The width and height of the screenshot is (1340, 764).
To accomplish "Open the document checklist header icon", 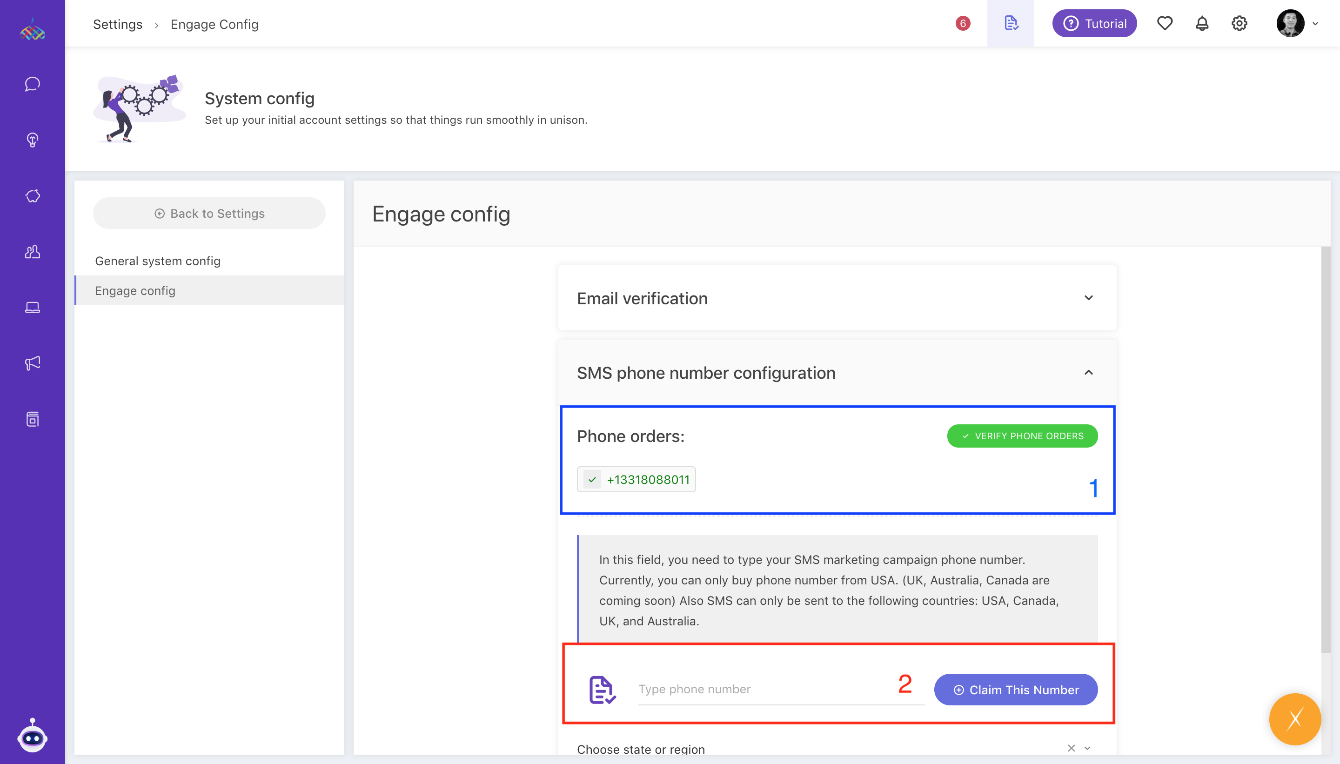I will click(1011, 24).
